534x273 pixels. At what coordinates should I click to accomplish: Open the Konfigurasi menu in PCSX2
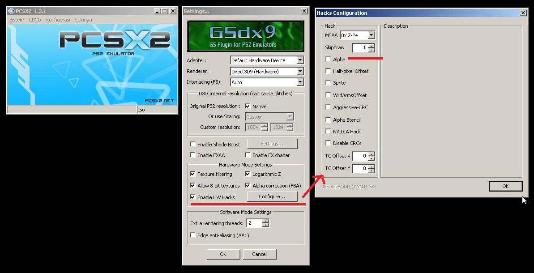pyautogui.click(x=58, y=20)
